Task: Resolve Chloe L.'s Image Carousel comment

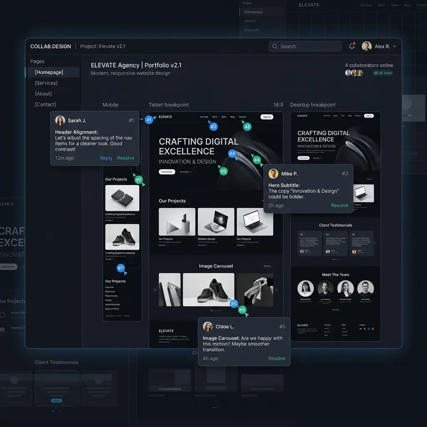Action: point(277,358)
